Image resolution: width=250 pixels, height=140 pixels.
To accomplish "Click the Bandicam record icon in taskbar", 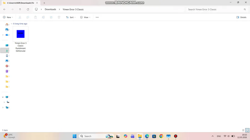I will click(176, 136).
